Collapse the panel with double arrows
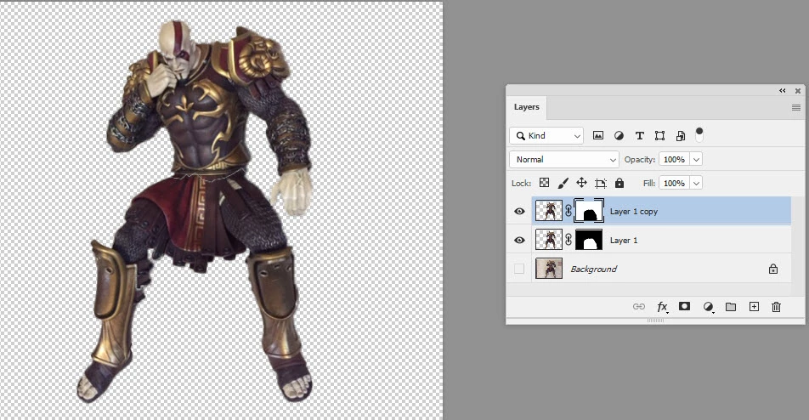This screenshot has width=809, height=420. coord(782,90)
